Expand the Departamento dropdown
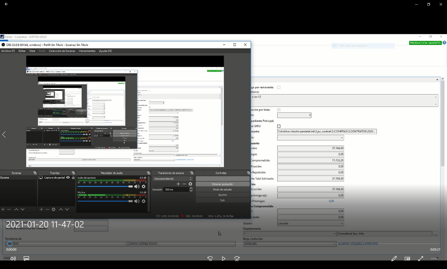 [x=334, y=234]
